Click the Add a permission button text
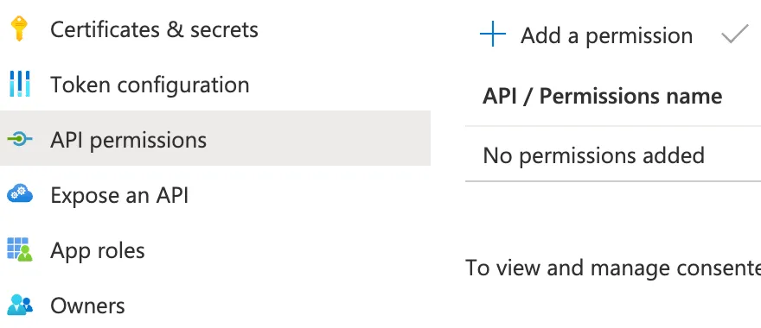 607,35
